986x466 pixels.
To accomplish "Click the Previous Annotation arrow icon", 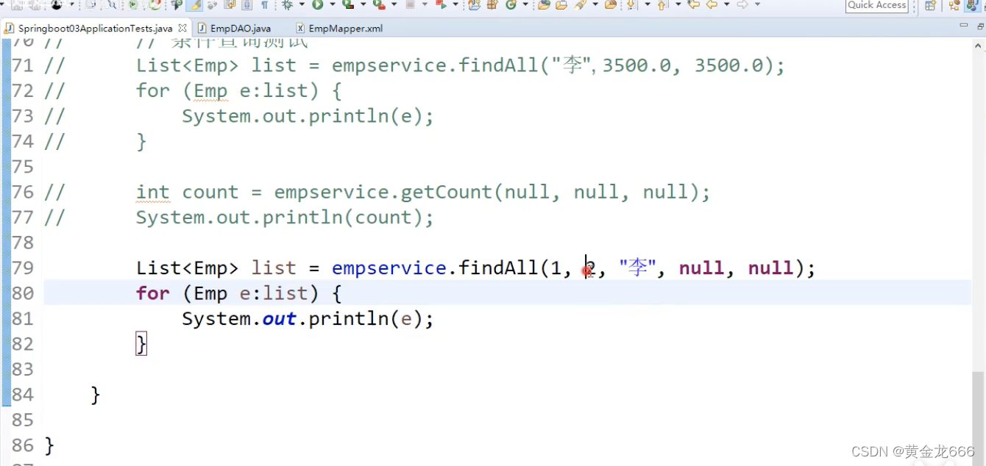I will click(x=662, y=4).
